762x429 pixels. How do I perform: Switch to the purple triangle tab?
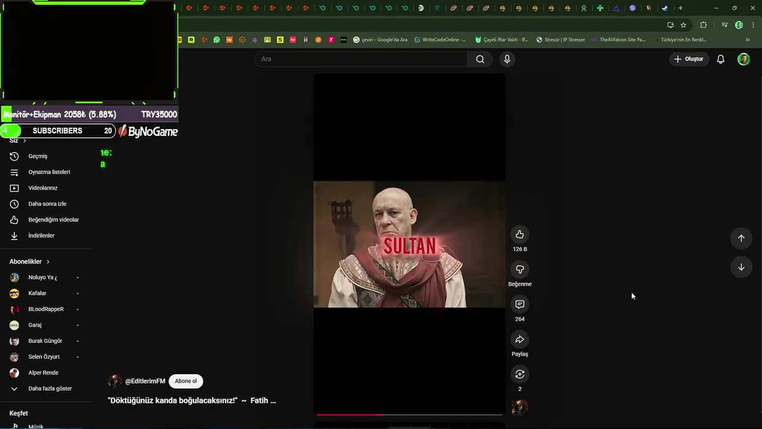click(616, 8)
